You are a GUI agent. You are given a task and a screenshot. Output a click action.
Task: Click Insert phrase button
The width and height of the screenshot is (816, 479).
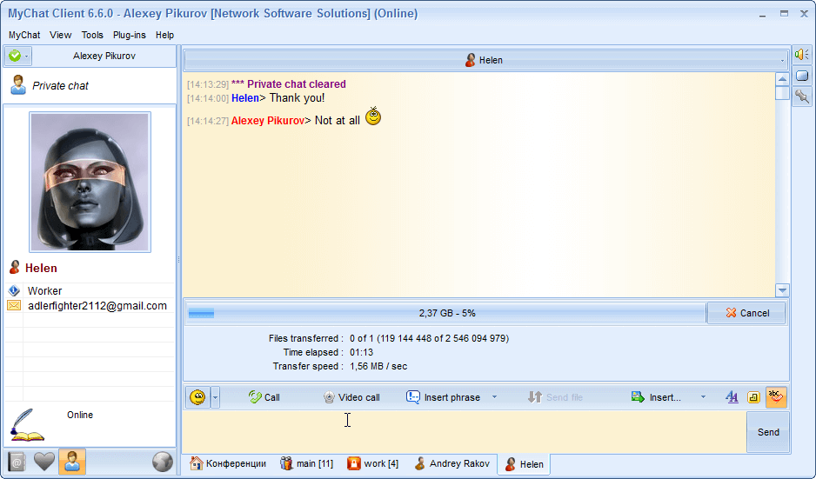(x=444, y=397)
